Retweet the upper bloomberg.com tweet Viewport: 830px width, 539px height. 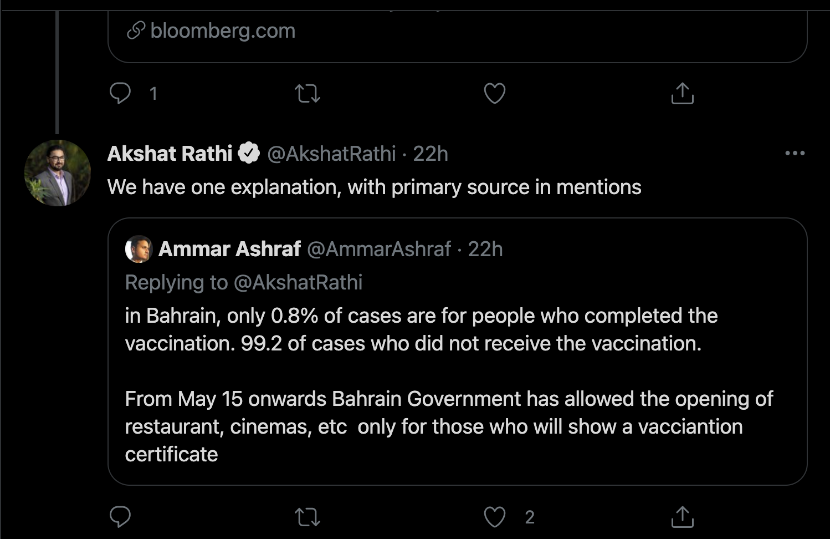(308, 93)
